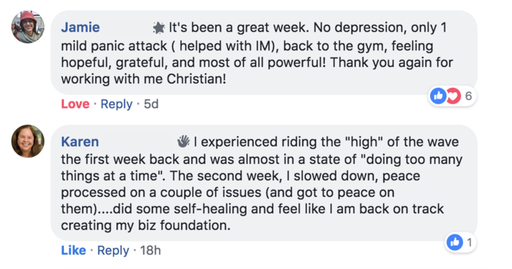Image resolution: width=512 pixels, height=269 pixels.
Task: Open Karen's profile picture
Action: point(28,141)
